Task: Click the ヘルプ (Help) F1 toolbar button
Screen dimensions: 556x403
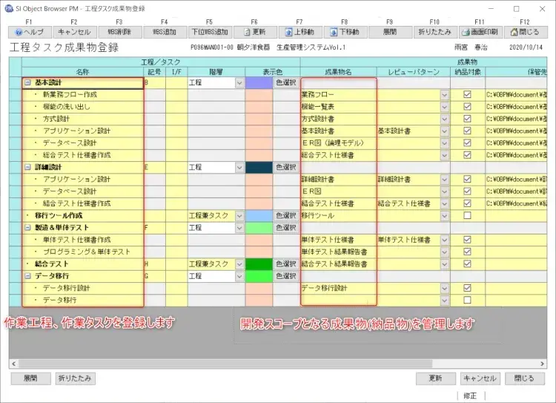Action: click(x=30, y=32)
